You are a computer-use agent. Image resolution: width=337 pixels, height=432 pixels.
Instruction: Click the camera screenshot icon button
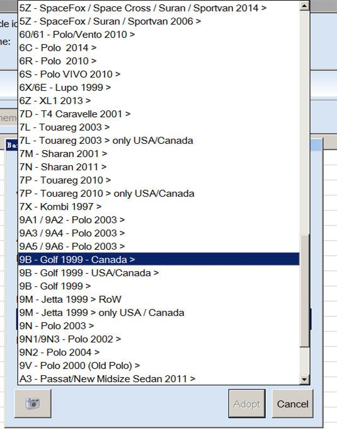click(33, 404)
